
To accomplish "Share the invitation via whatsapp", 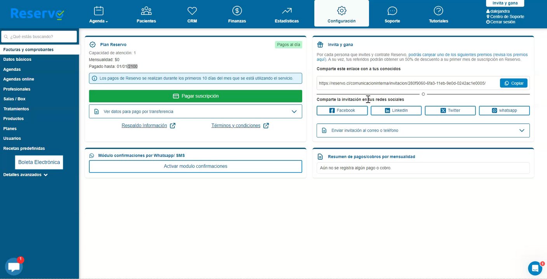I will point(504,110).
